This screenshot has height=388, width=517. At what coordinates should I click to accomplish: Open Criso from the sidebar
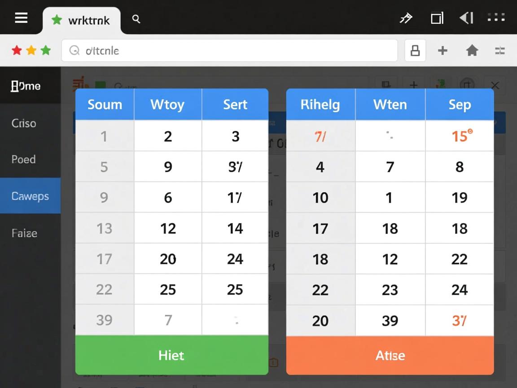(x=24, y=123)
